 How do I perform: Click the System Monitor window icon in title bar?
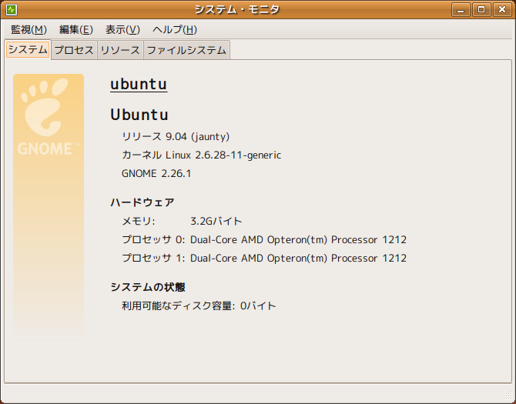pos(11,9)
